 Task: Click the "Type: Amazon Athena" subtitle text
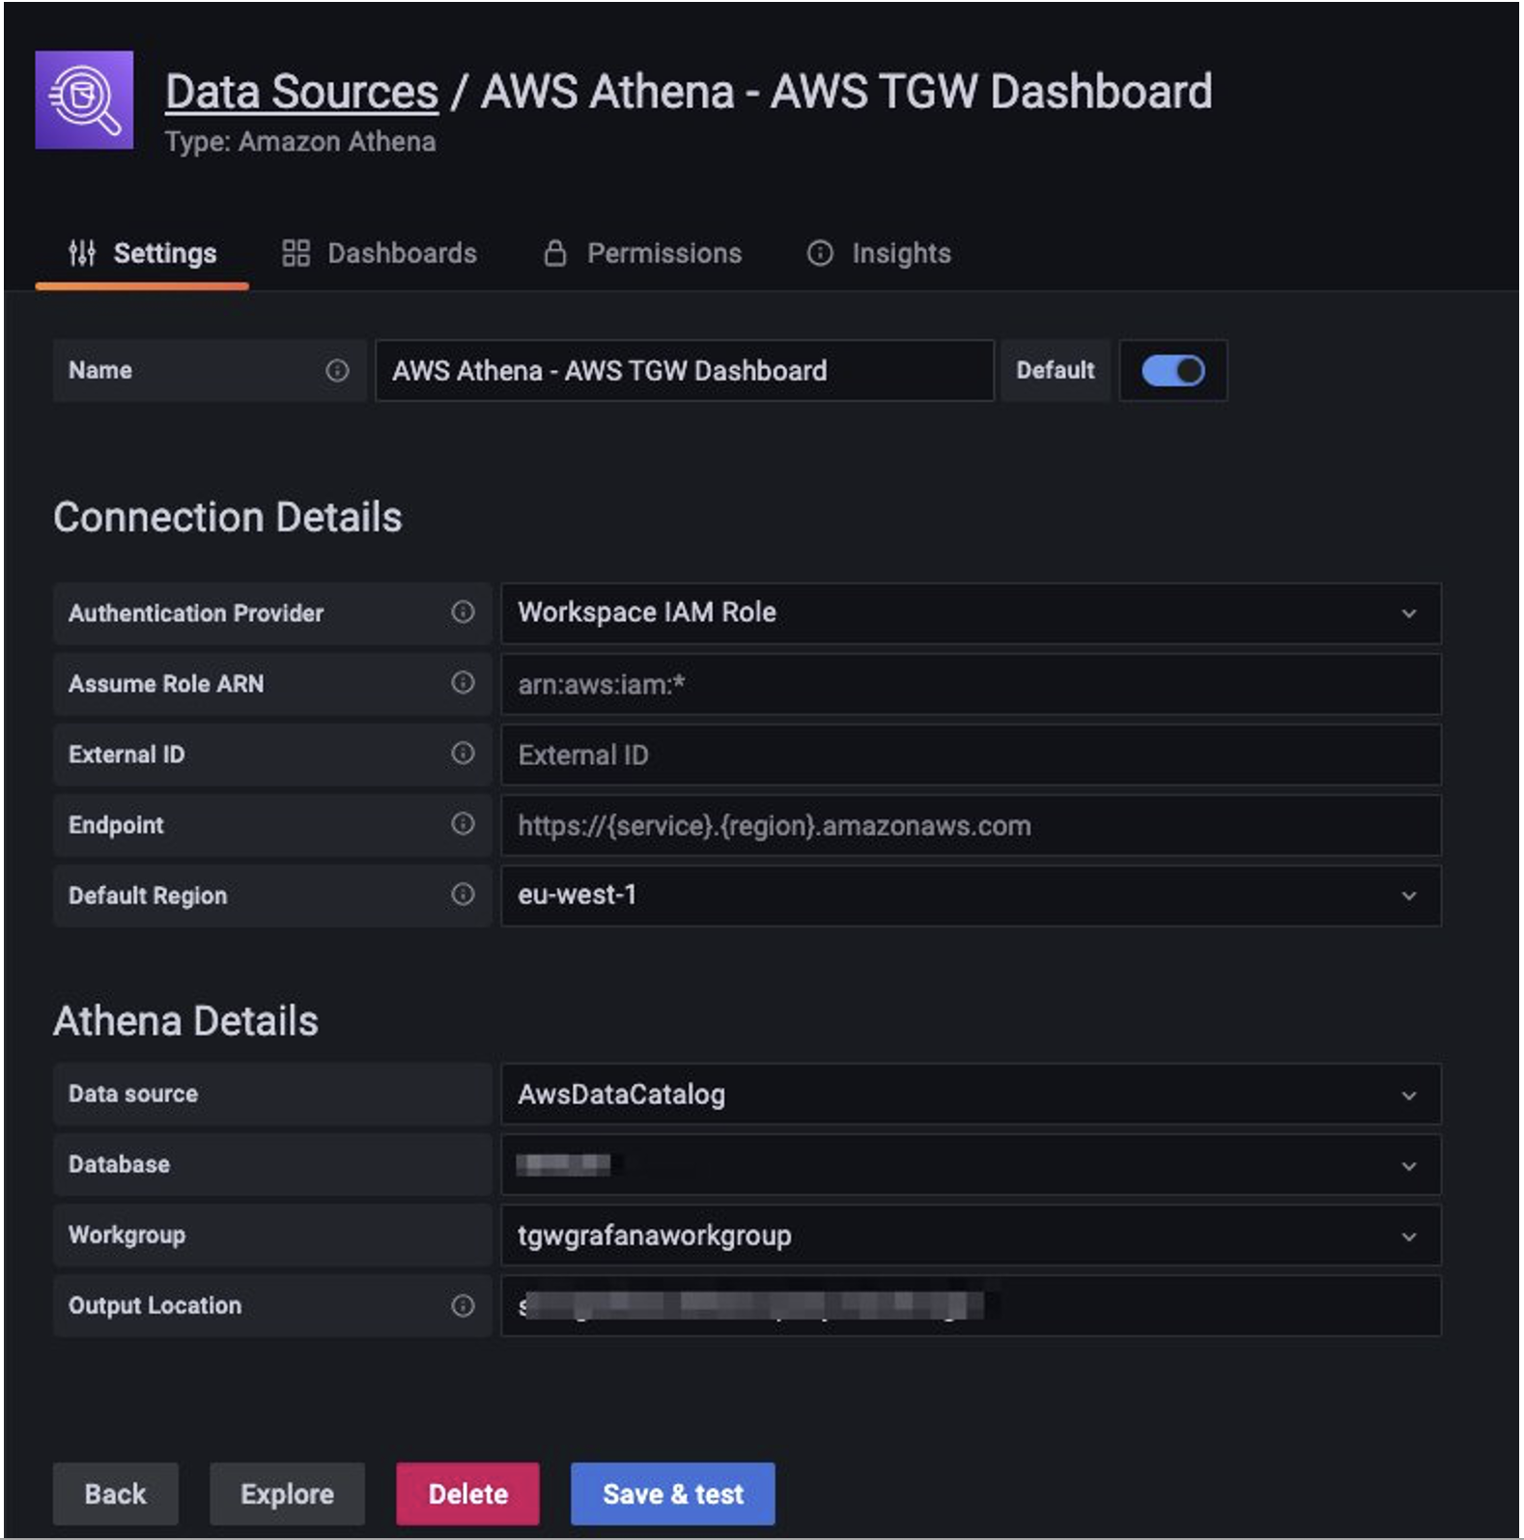300,141
